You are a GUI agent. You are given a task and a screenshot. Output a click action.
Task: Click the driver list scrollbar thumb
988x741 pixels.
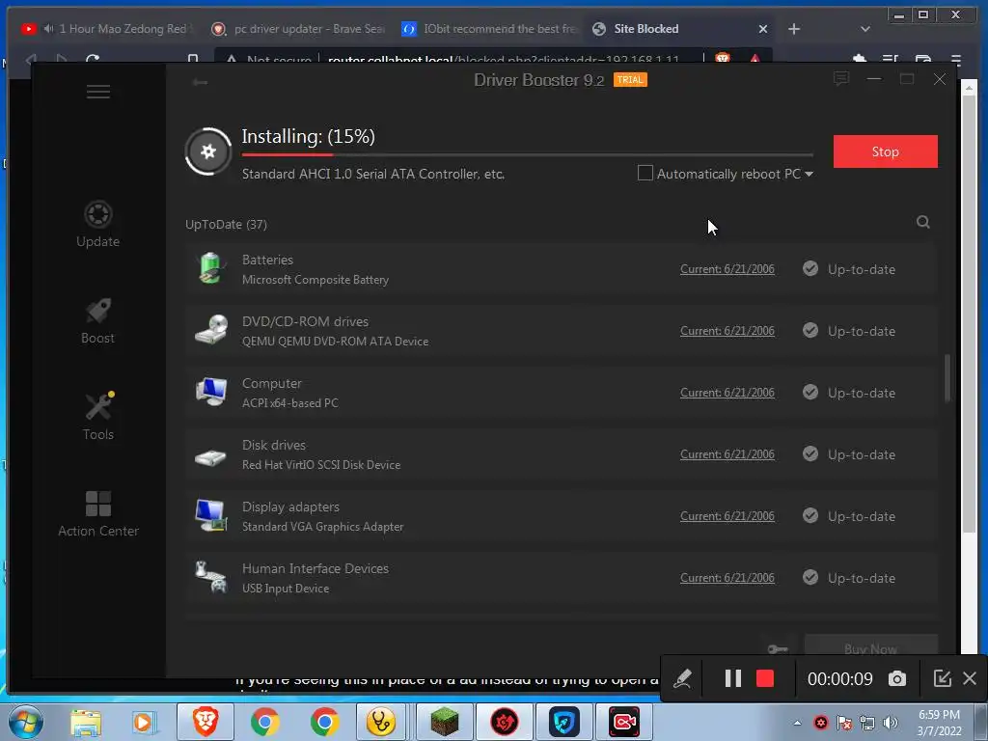coord(947,378)
